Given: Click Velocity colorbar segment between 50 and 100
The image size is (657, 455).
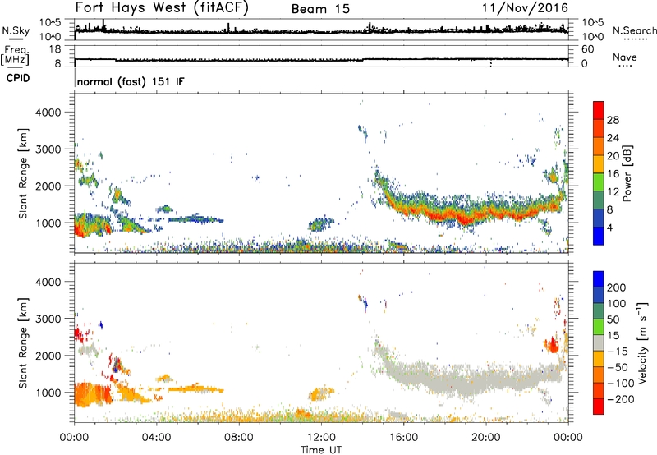Looking at the screenshot, I should coord(599,311).
